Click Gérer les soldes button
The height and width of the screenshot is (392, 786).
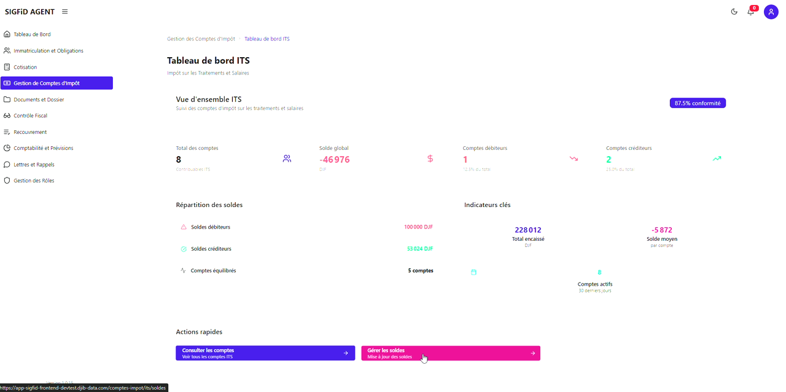[450, 353]
